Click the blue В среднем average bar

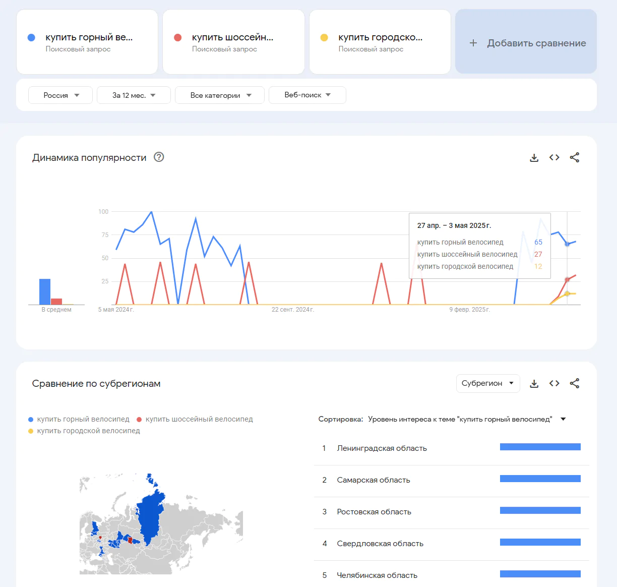click(45, 291)
